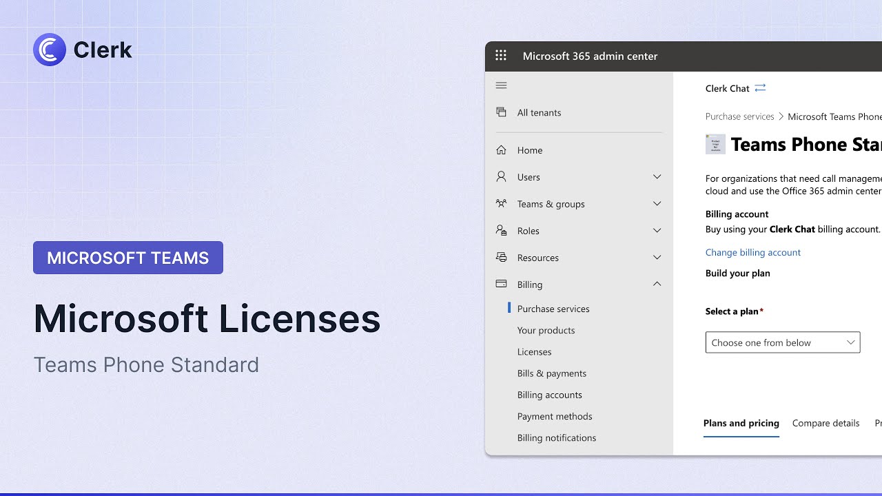Screen dimensions: 882x496
Task: Click the MICROSOFT TEAMS badge
Action: [x=128, y=258]
